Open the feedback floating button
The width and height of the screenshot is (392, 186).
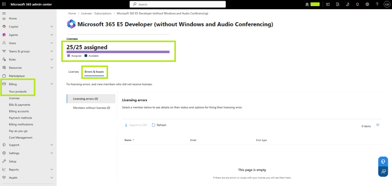pyautogui.click(x=383, y=172)
